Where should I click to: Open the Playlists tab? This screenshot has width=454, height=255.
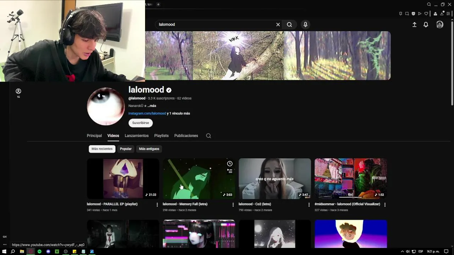[x=161, y=136]
